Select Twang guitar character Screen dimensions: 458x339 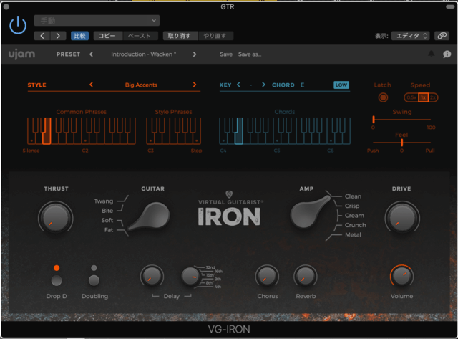point(103,201)
